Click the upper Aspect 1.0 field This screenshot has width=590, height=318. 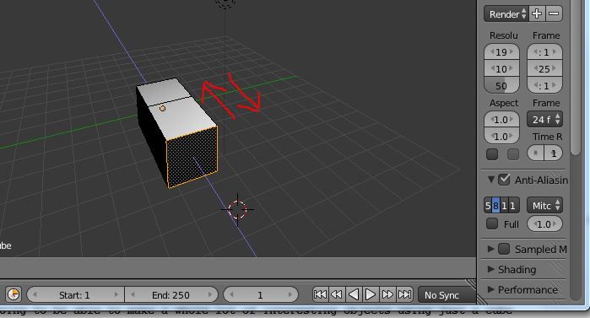[501, 120]
